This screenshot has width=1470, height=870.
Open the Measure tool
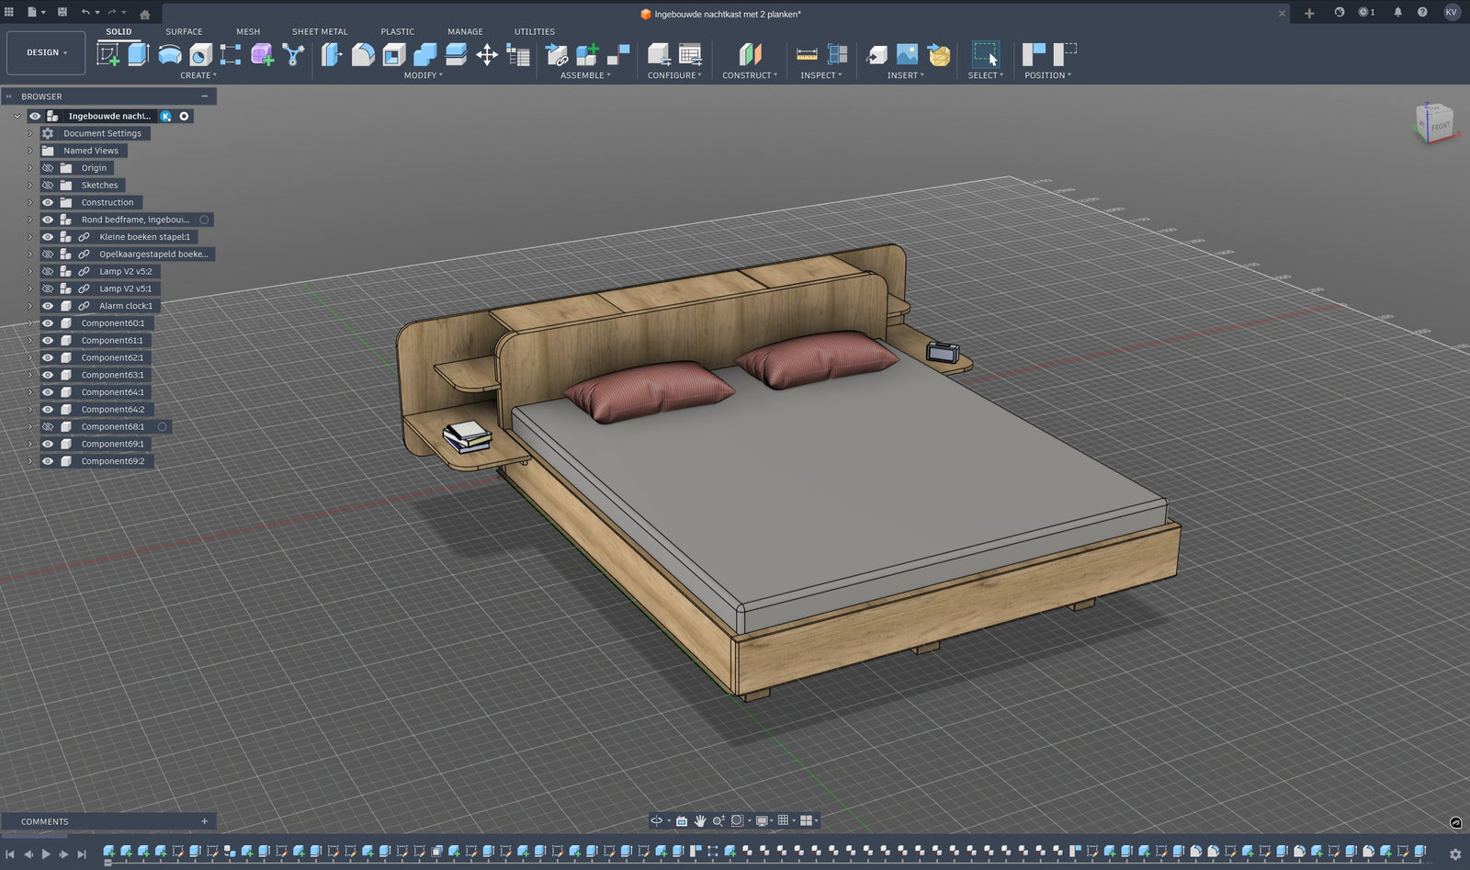(807, 55)
